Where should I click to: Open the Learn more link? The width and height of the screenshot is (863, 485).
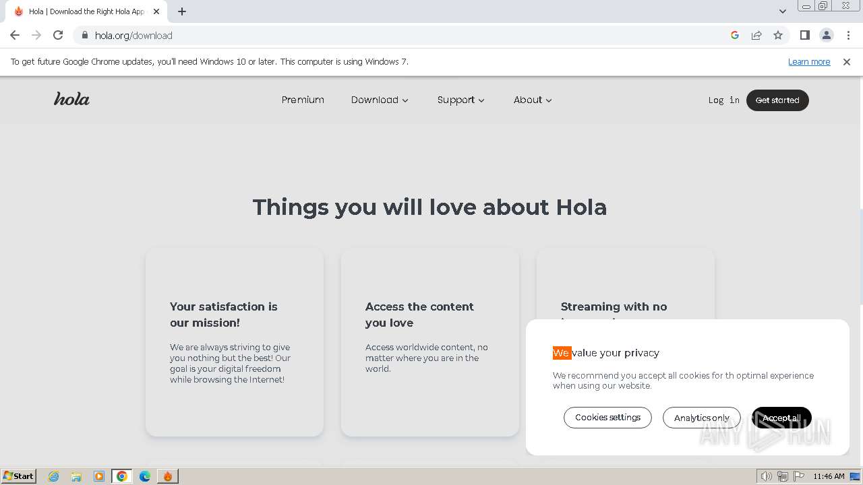coord(809,61)
